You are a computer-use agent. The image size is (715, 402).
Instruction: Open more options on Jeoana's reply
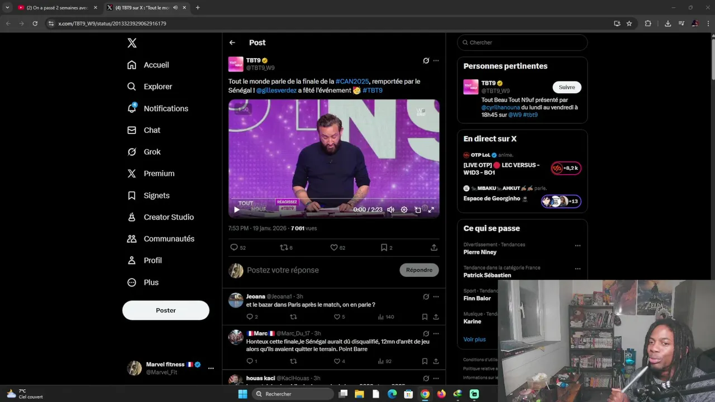(x=436, y=296)
